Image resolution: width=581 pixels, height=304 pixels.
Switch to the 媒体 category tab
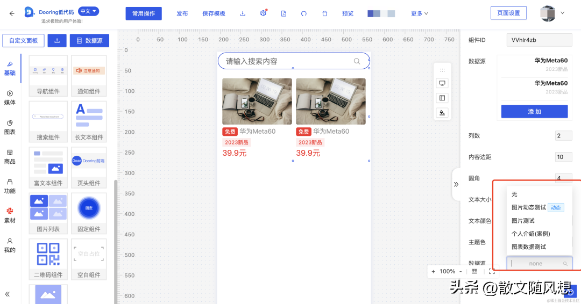(10, 98)
